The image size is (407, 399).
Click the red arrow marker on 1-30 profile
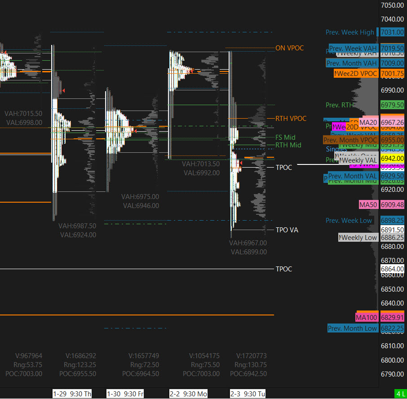click(x=135, y=131)
